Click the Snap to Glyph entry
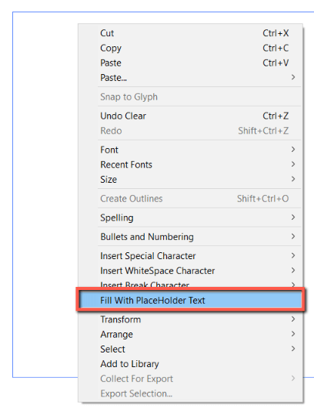 190,97
